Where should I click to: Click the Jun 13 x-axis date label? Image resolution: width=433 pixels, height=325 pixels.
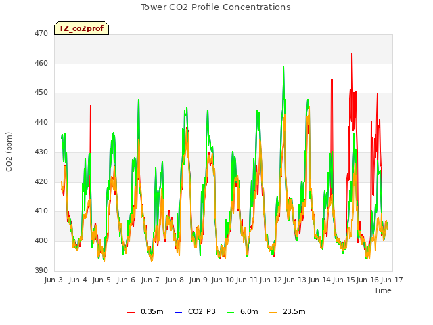(x=295, y=280)
